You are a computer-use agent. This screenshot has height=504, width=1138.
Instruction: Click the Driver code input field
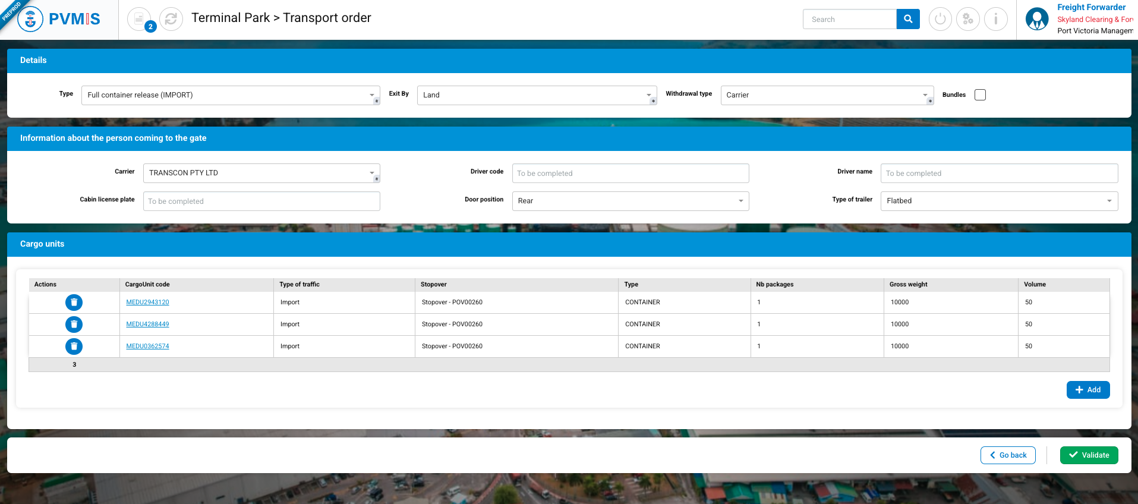point(630,174)
